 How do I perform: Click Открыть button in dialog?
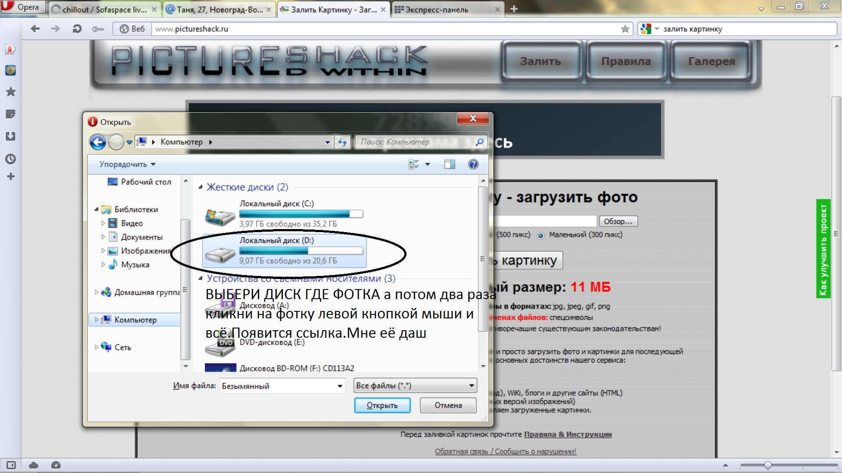pos(382,406)
